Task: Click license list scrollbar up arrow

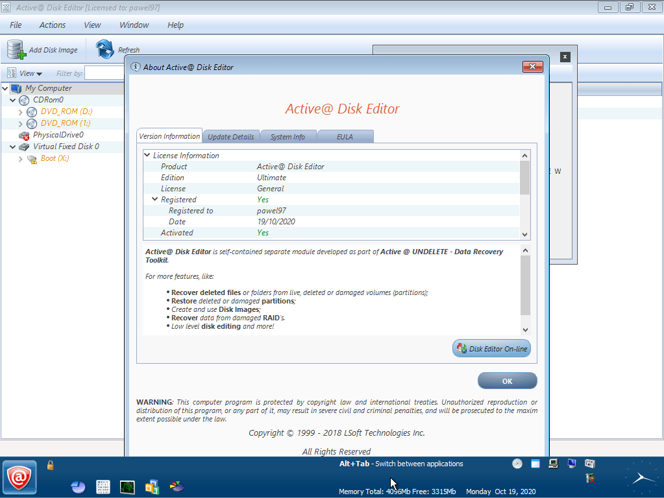Action: pyautogui.click(x=524, y=155)
